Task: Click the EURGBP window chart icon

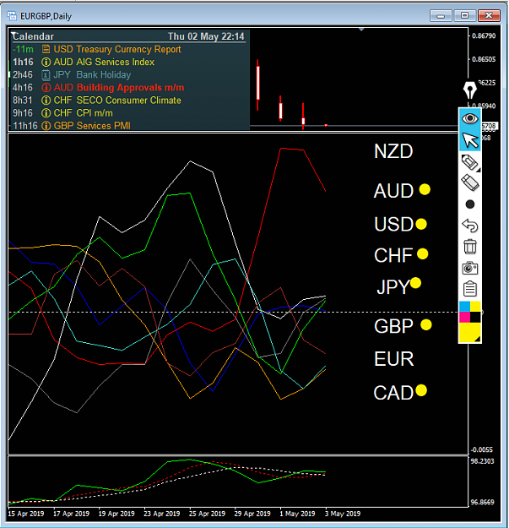Action: click(x=12, y=15)
